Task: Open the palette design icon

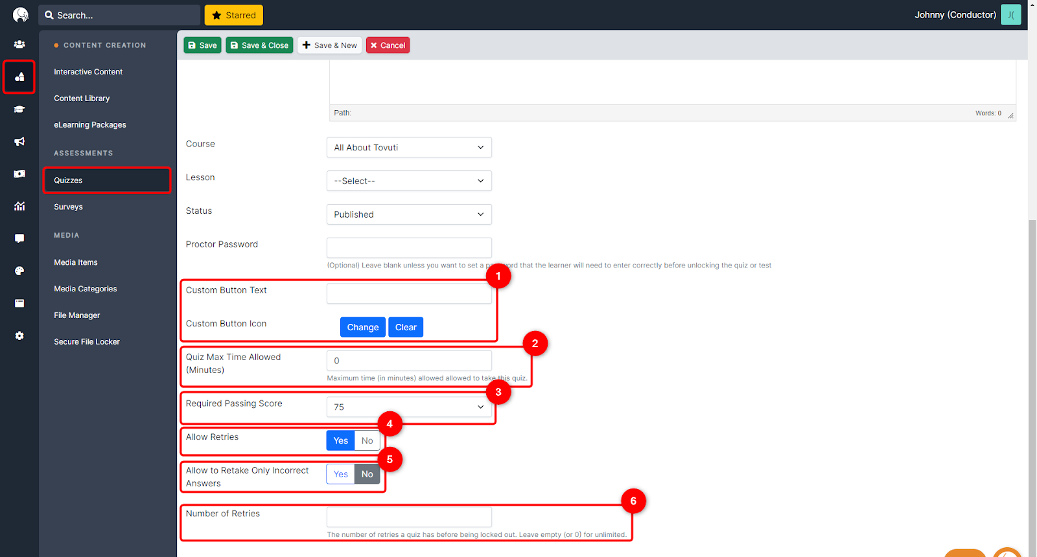Action: [x=19, y=271]
